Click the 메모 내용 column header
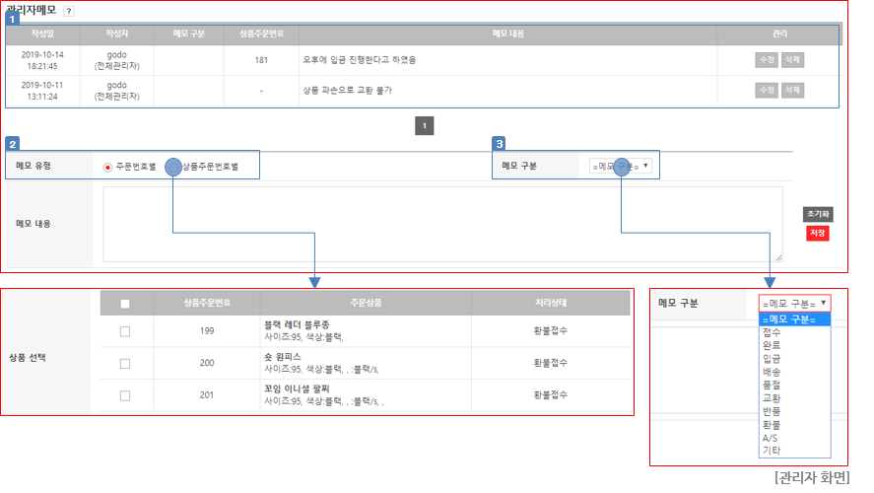 click(x=507, y=34)
